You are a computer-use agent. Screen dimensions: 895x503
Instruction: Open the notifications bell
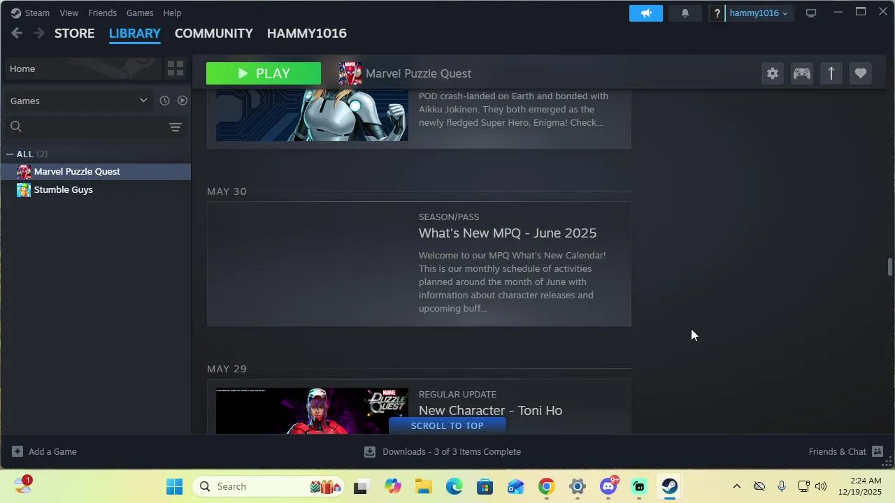tap(685, 13)
